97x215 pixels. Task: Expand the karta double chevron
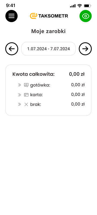point(19,95)
